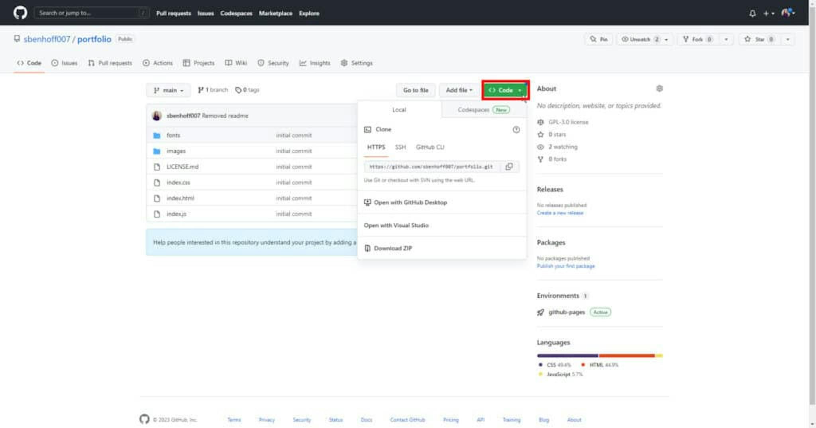
Task: Select the SSH clone tab
Action: pos(400,147)
